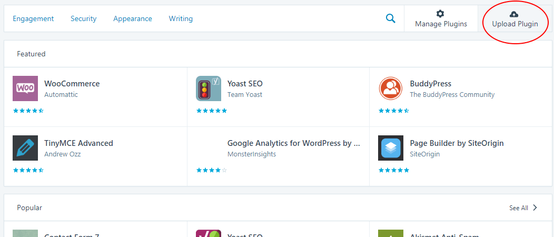The width and height of the screenshot is (554, 237).
Task: Click the See All link
Action: [x=518, y=208]
